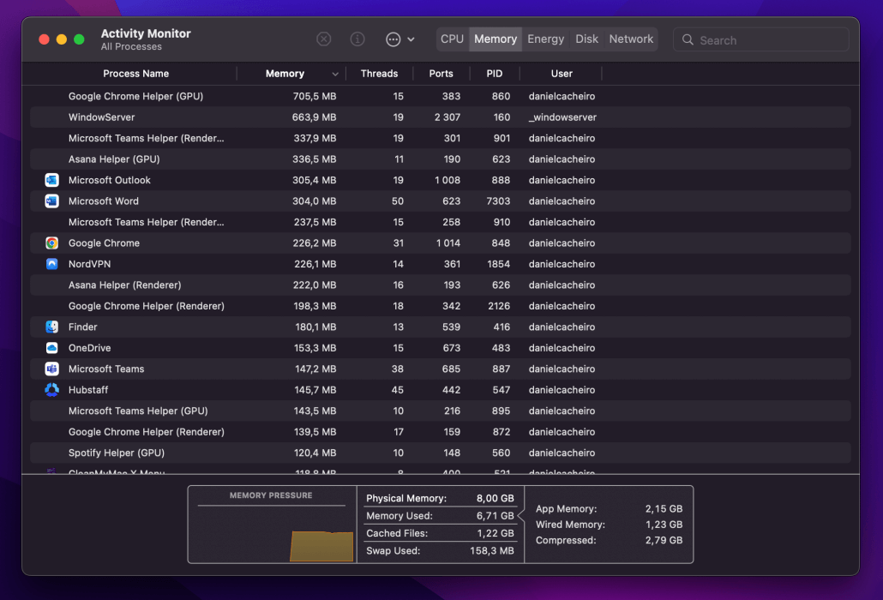883x600 pixels.
Task: Open the inspect process info icon
Action: [357, 39]
